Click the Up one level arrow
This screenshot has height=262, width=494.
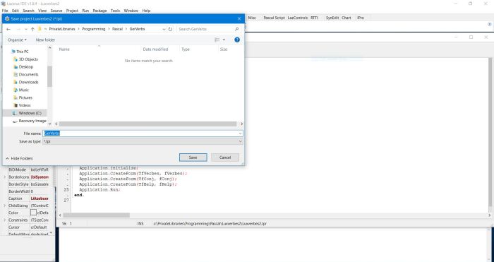pyautogui.click(x=32, y=29)
